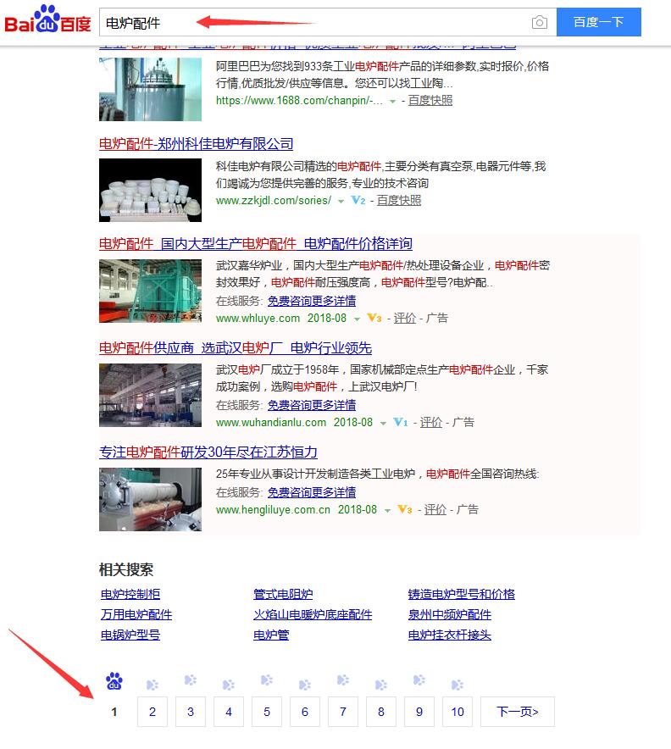The image size is (671, 749).
Task: Click the paw icon above page 2
Action: coord(152,685)
